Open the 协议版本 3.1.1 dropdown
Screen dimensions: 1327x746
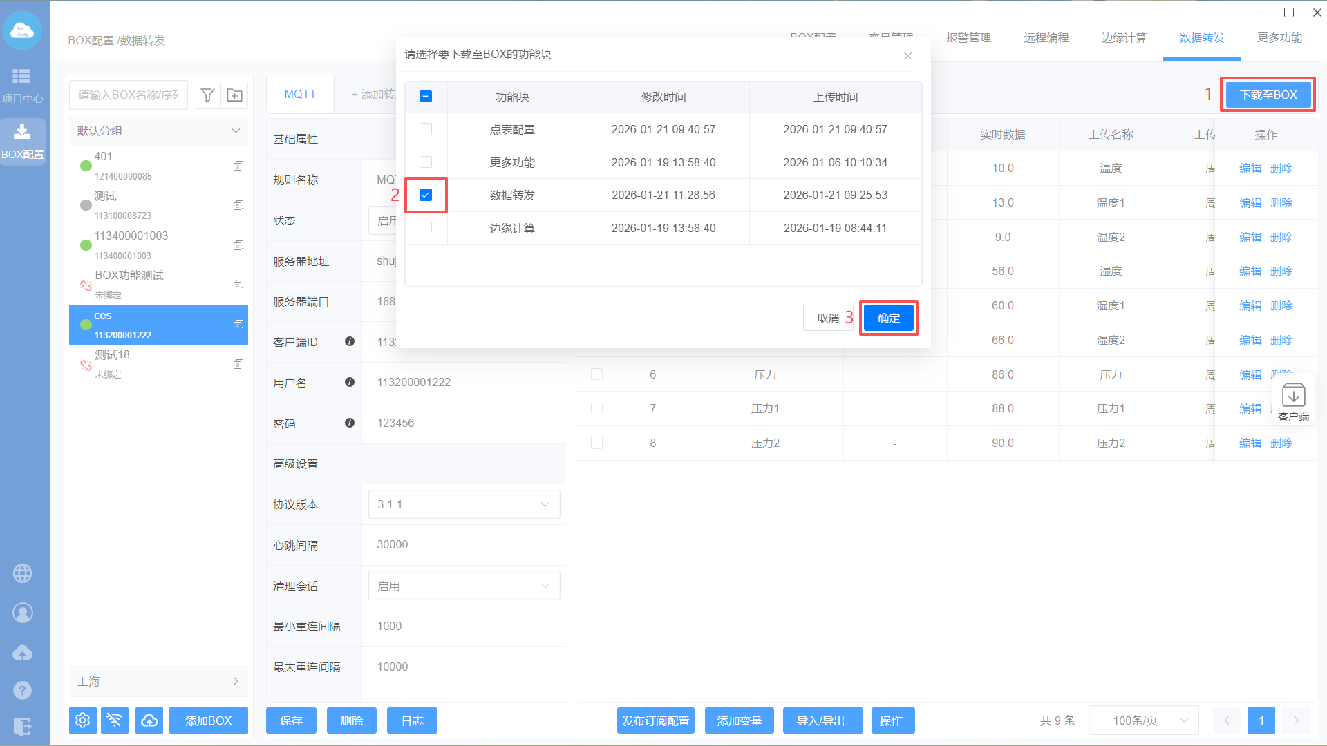[x=464, y=504]
